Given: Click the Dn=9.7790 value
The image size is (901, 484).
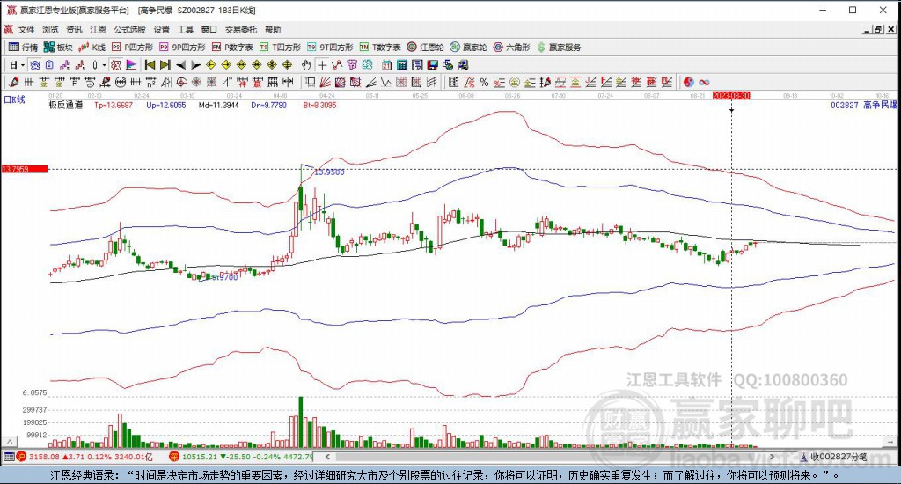Looking at the screenshot, I should click(268, 106).
